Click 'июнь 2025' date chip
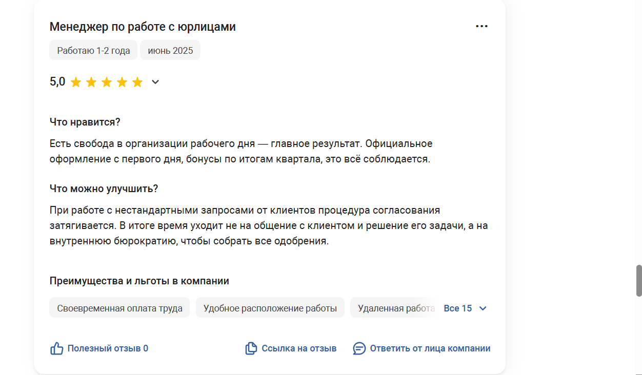642x375 pixels. click(x=170, y=50)
